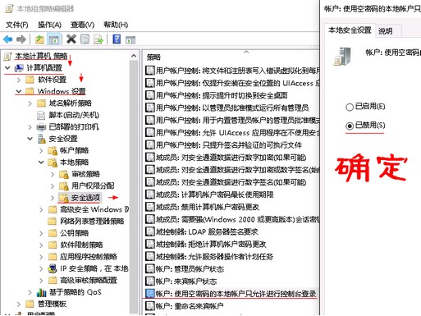Select the 安全选项 tree item
The image size is (421, 316).
tap(85, 198)
